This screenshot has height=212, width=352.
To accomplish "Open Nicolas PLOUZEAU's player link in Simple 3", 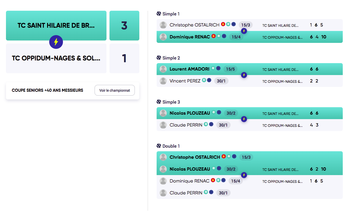I will [190, 113].
